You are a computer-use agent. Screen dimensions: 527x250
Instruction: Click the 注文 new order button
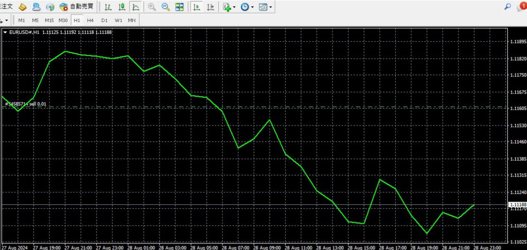6,7
